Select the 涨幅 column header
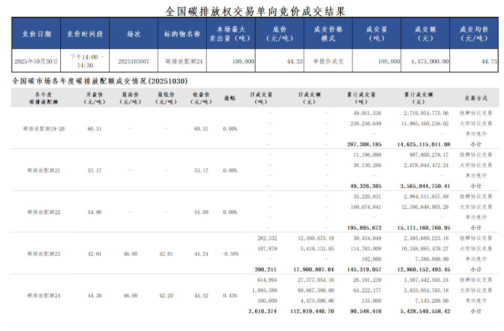 click(x=230, y=98)
